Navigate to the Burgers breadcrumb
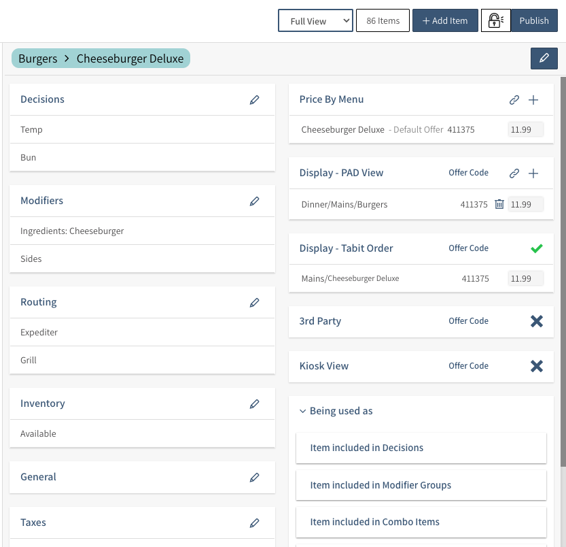 coord(38,59)
